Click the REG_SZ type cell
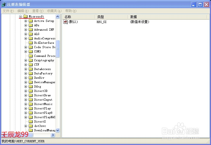Viewport: 211px width, 145px height. click(101, 22)
